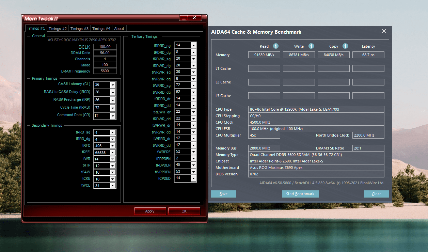Expand the tRFC dropdown
This screenshot has height=252, width=428.
coord(113,146)
